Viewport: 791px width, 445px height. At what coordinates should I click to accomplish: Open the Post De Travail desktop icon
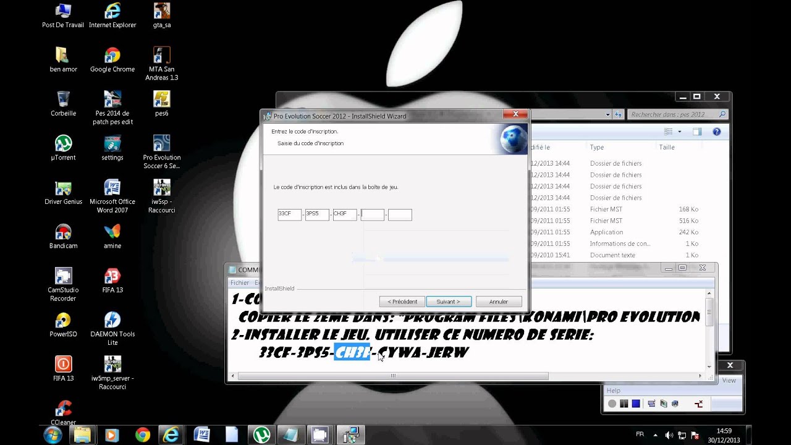point(63,16)
